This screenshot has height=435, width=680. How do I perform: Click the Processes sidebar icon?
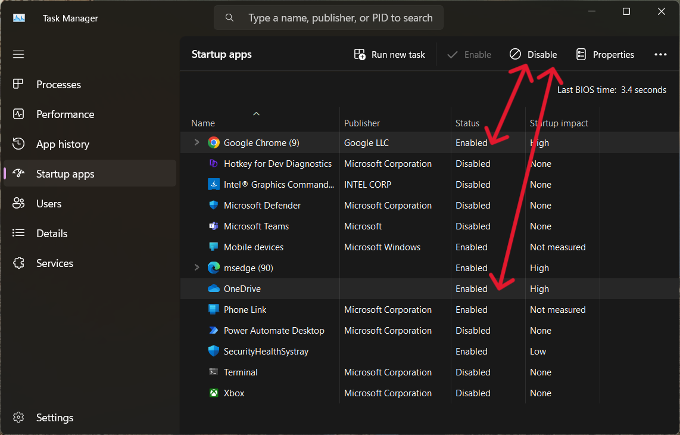(x=18, y=85)
